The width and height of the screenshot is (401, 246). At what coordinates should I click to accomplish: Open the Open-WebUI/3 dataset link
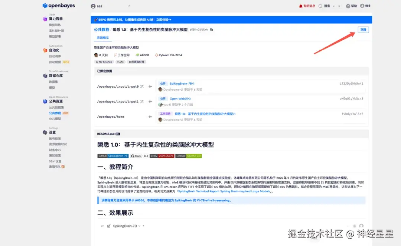coord(180,99)
